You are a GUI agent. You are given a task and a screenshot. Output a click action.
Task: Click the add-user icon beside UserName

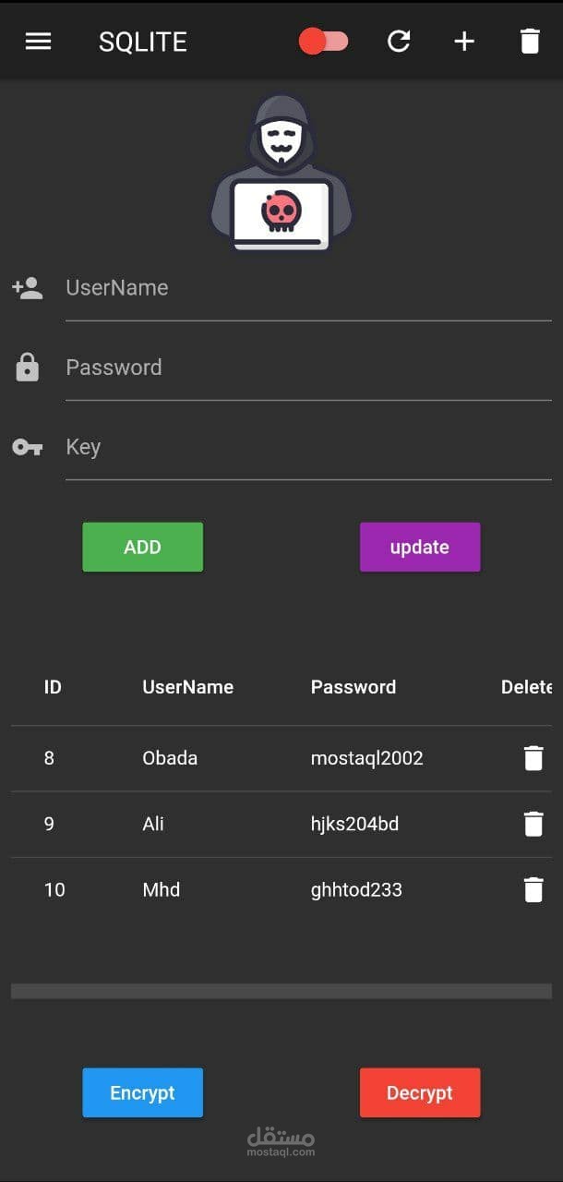[28, 288]
